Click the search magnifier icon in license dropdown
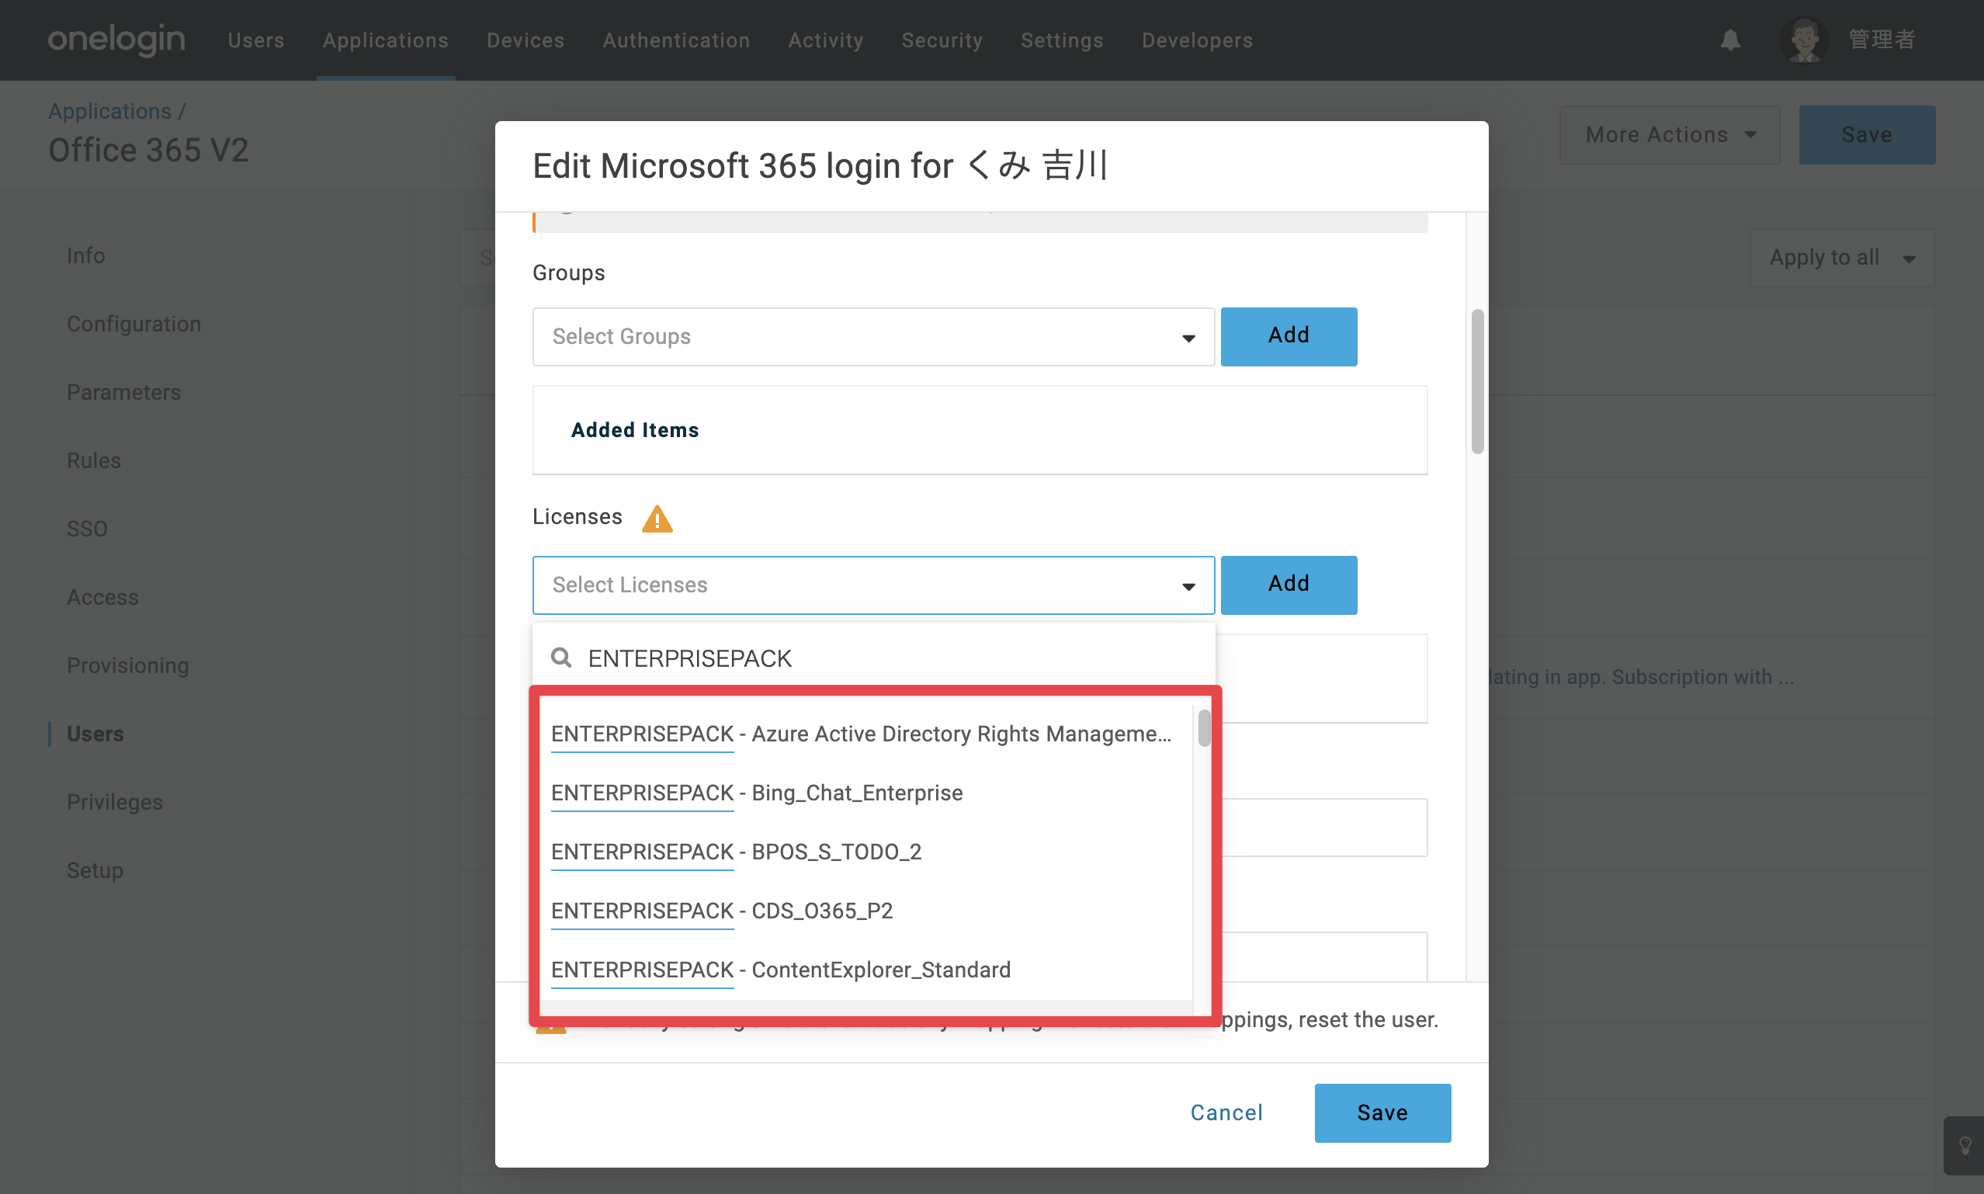Viewport: 1984px width, 1194px height. [560, 658]
